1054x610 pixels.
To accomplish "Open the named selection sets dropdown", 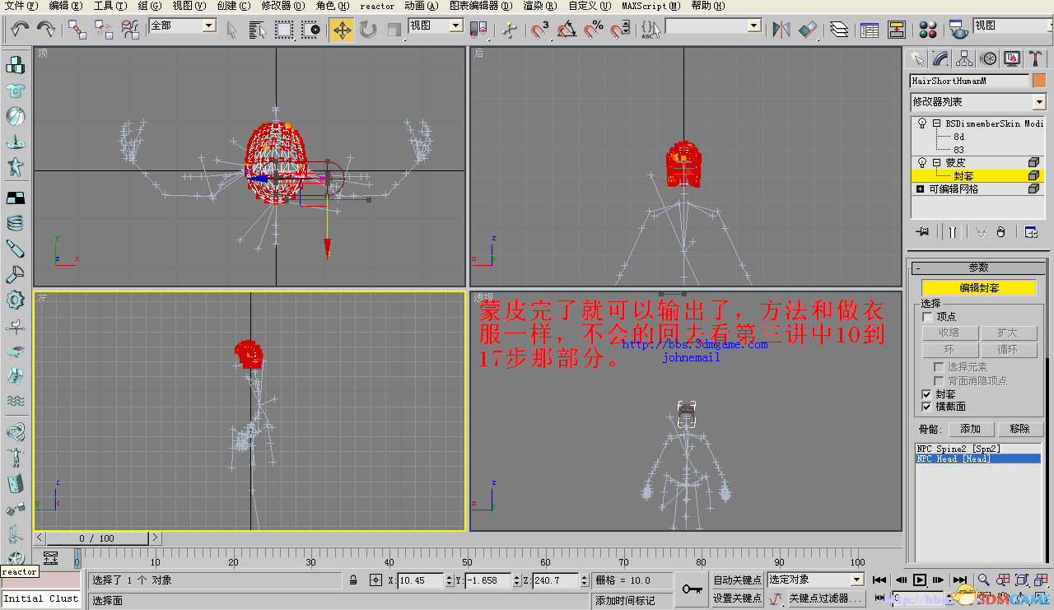I will (713, 26).
